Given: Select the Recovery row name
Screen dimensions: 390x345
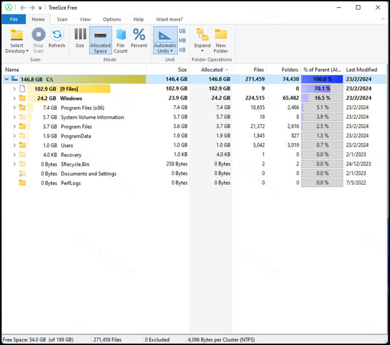Looking at the screenshot, I should (71, 155).
